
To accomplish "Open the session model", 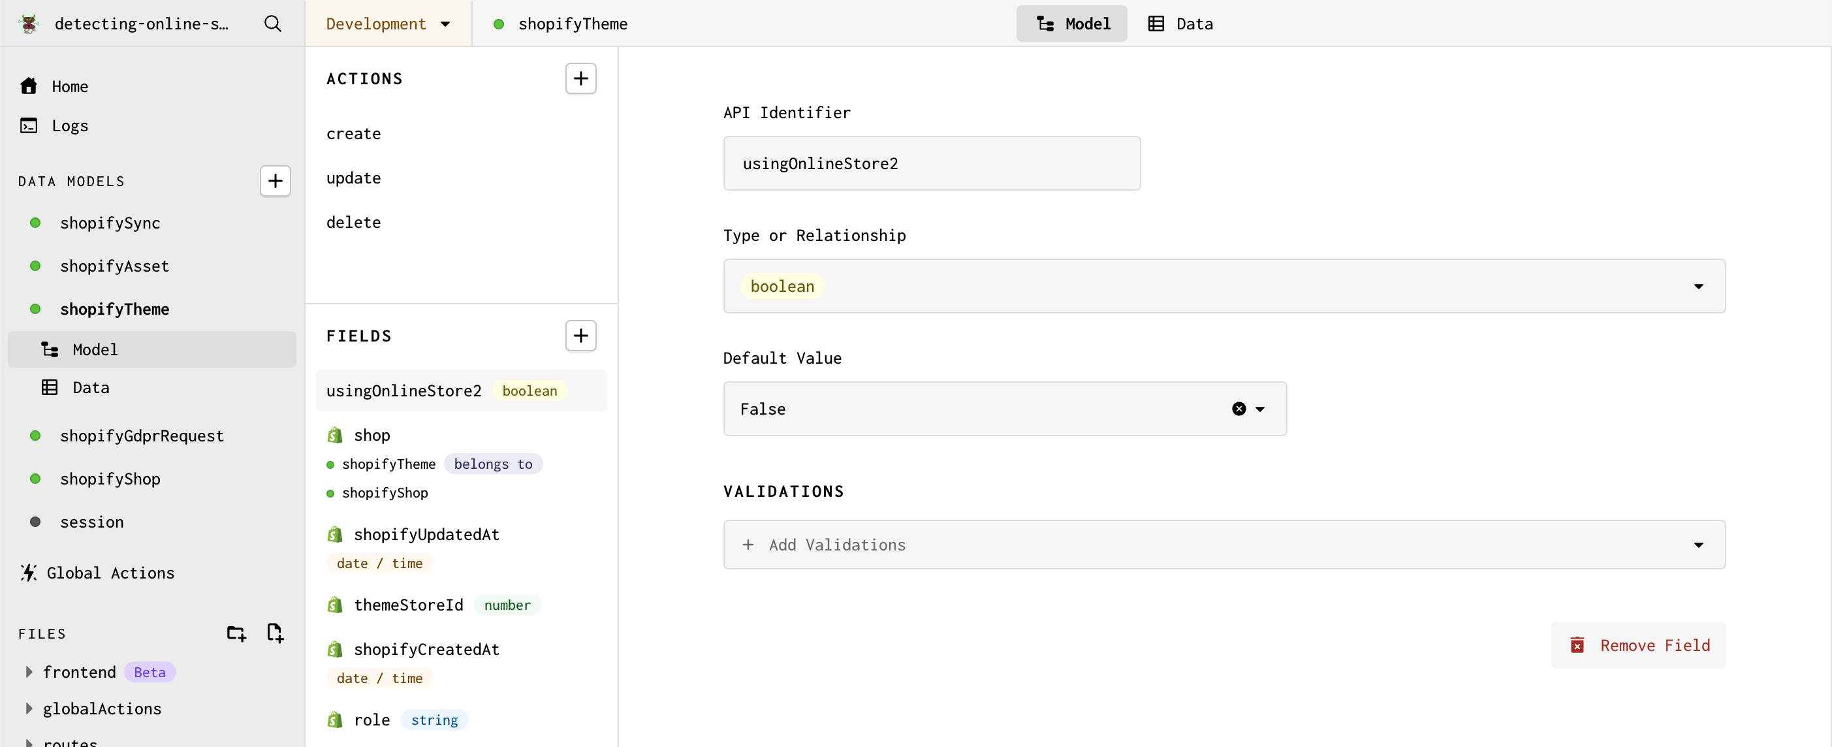I will tap(92, 522).
